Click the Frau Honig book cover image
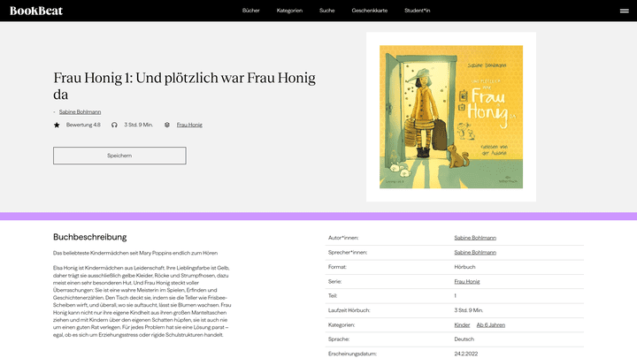 [x=451, y=117]
